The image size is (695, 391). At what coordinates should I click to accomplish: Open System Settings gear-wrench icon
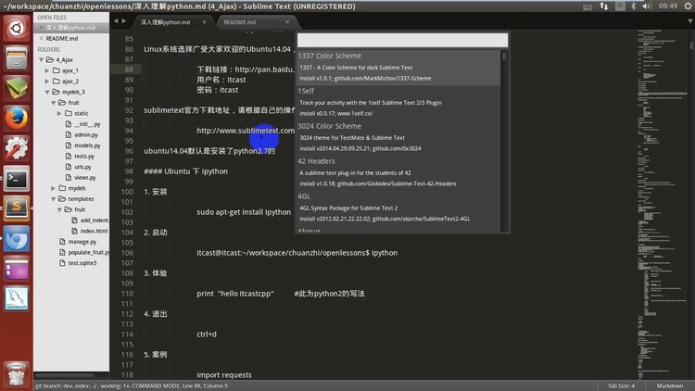click(17, 148)
